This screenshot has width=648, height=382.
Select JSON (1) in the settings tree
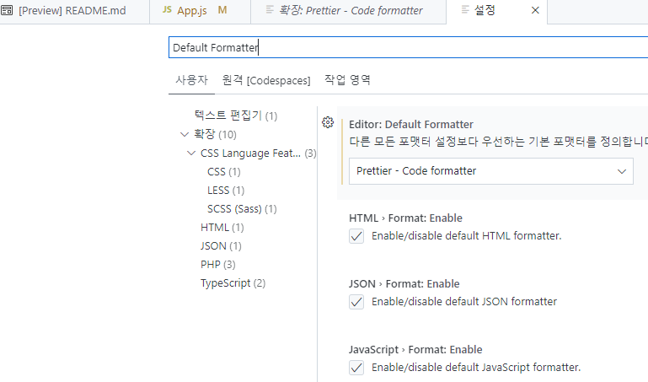(221, 246)
